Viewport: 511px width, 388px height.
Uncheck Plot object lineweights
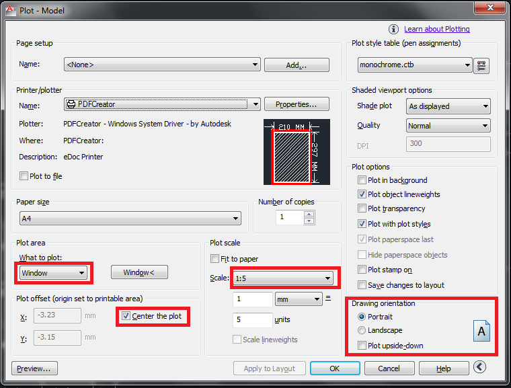(x=362, y=194)
